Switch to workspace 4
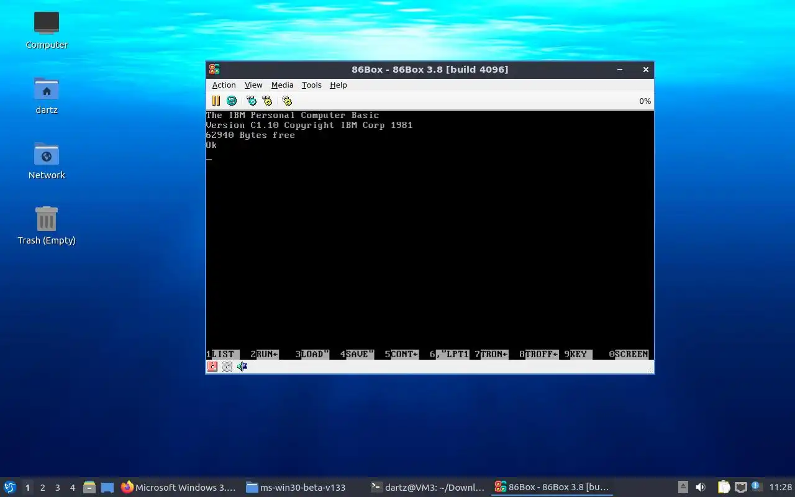 point(72,488)
